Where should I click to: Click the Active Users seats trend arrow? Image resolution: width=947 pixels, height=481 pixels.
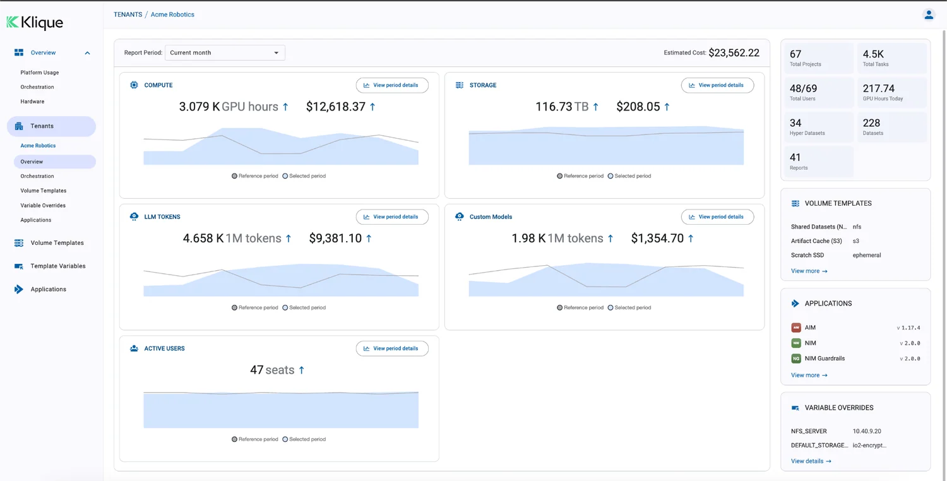click(301, 370)
